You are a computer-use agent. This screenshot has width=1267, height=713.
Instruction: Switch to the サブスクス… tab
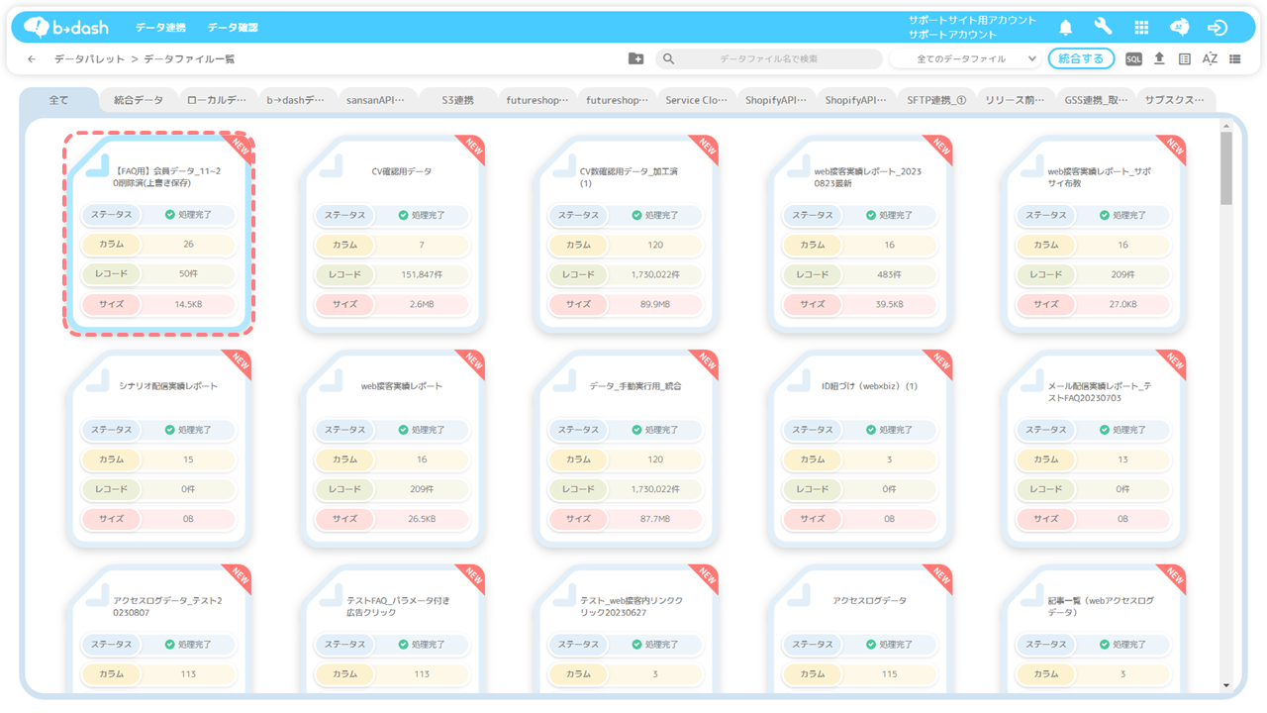point(1176,100)
